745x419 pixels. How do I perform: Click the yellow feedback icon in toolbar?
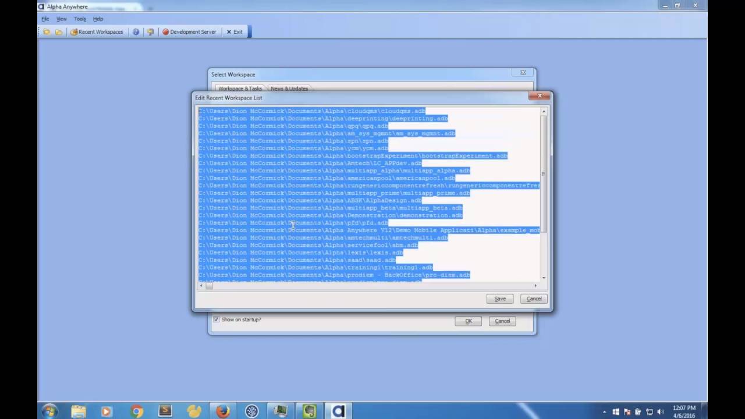pyautogui.click(x=150, y=32)
